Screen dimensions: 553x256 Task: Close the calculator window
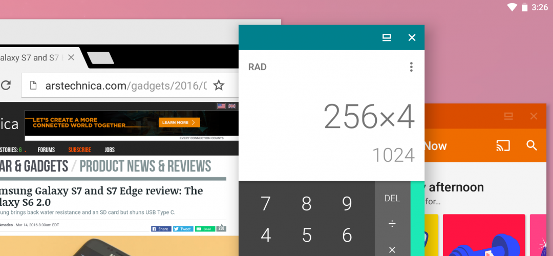412,38
